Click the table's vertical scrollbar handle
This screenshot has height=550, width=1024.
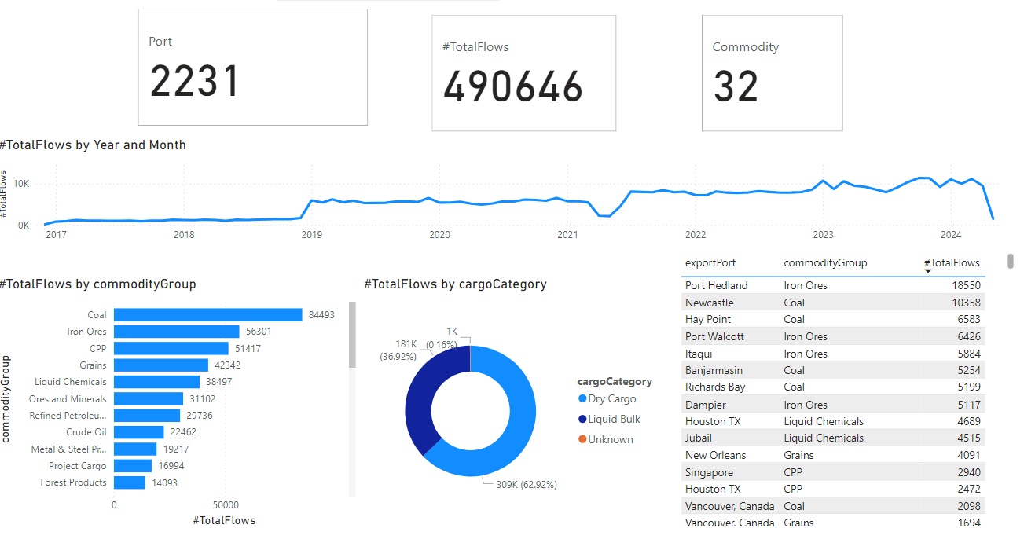click(x=1011, y=262)
